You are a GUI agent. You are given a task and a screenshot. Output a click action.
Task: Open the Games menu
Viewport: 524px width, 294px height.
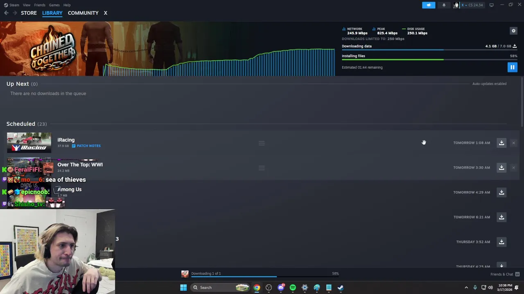coord(54,5)
